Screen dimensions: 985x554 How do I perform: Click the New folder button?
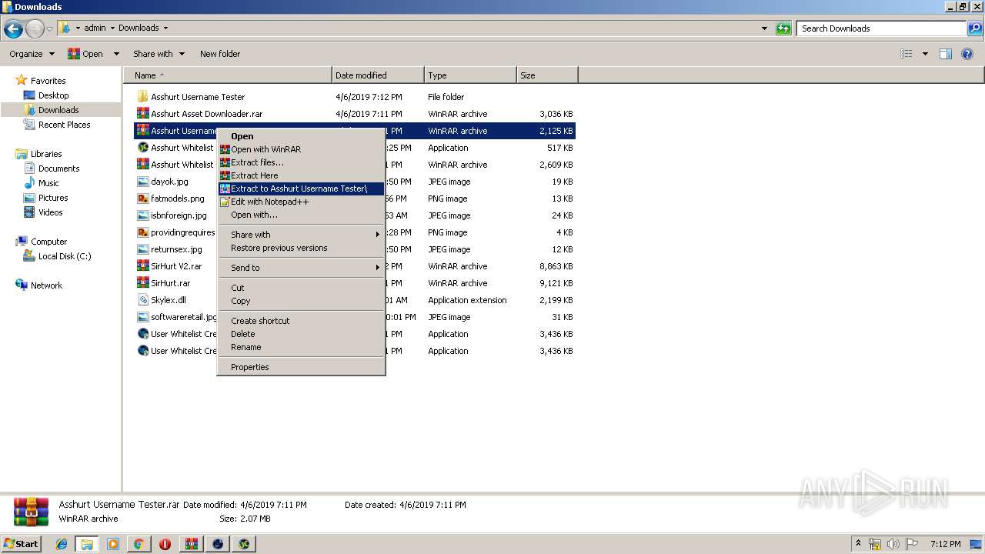coord(220,54)
